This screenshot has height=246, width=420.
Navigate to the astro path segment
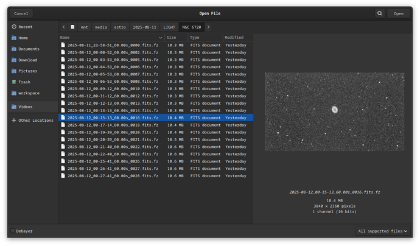click(x=120, y=27)
